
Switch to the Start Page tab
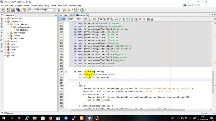click(63, 15)
